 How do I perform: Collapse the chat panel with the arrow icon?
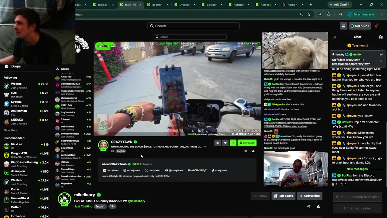[x=334, y=37]
